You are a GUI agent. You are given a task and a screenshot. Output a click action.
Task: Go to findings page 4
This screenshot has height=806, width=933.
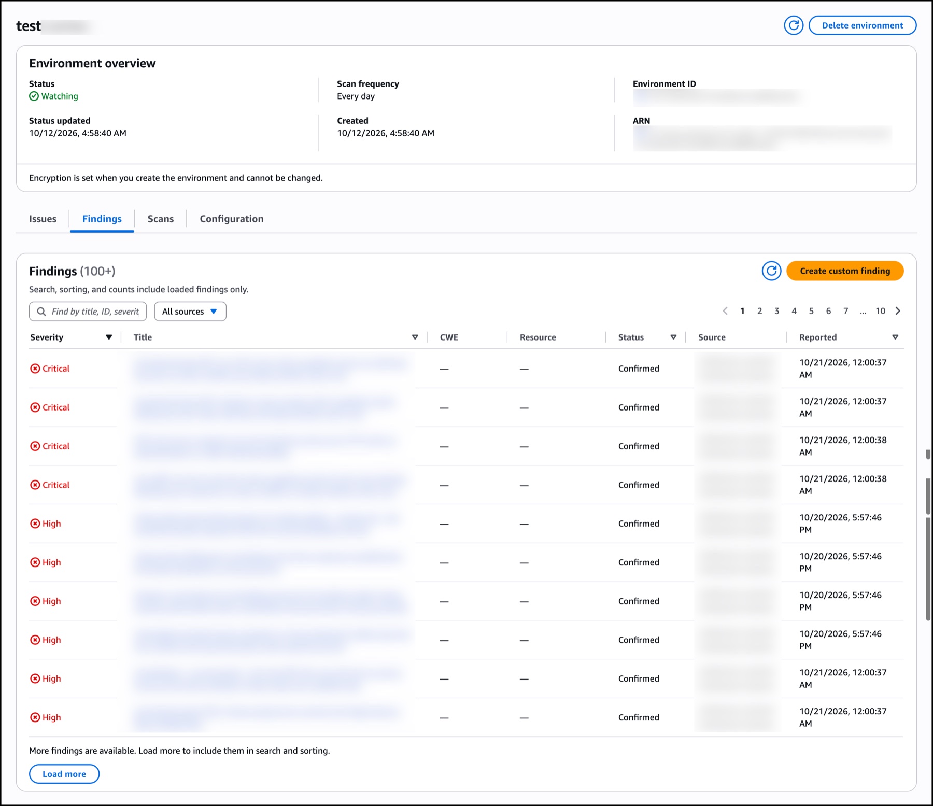794,311
